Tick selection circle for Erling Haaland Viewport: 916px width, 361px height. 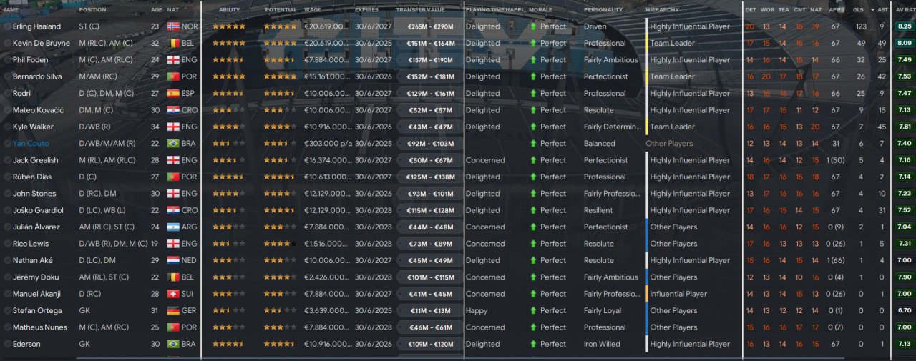(x=7, y=26)
